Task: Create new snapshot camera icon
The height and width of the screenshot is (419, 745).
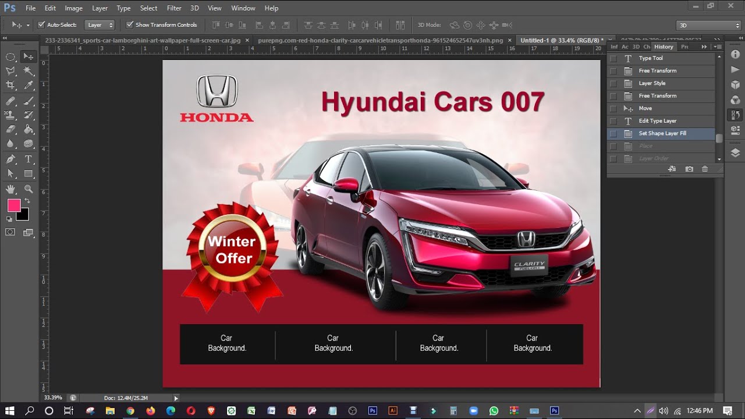Action: (689, 169)
